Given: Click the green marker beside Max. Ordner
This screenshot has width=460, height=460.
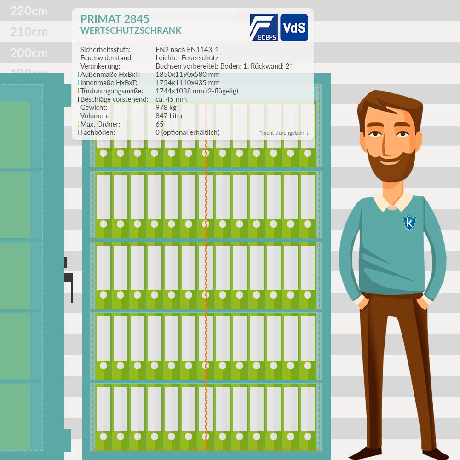Looking at the screenshot, I should pos(79,124).
